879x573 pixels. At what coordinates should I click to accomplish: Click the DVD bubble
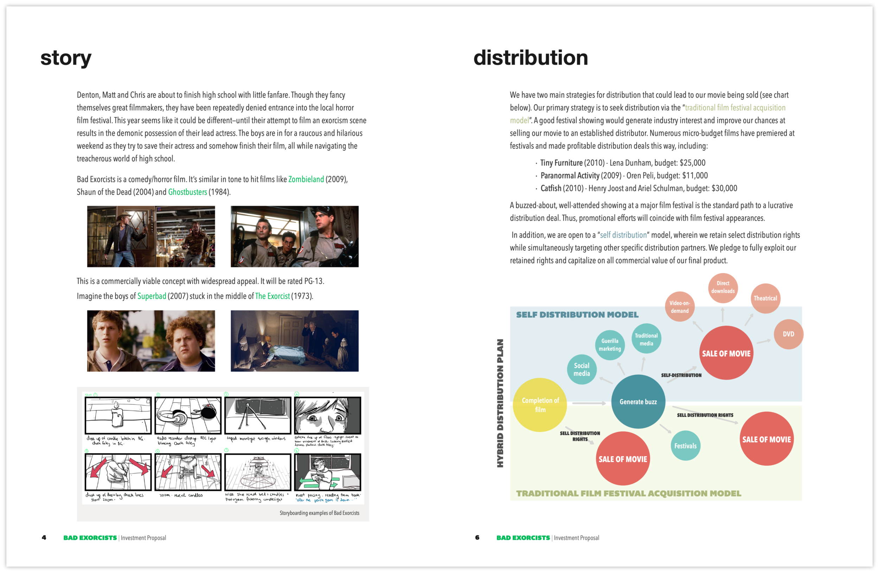point(788,334)
